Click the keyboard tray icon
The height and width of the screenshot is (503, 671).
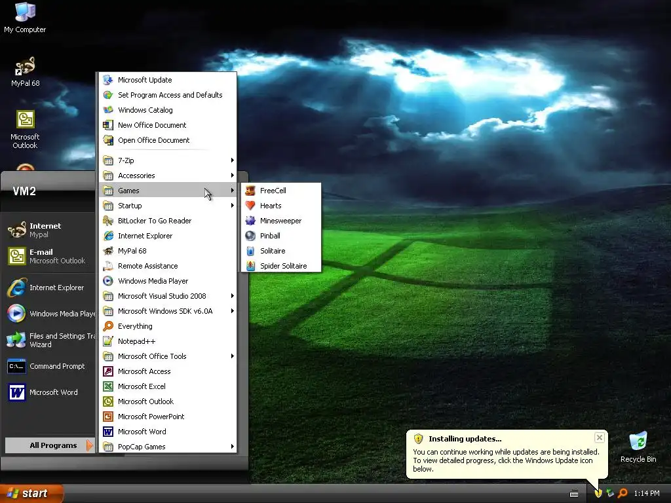click(574, 494)
